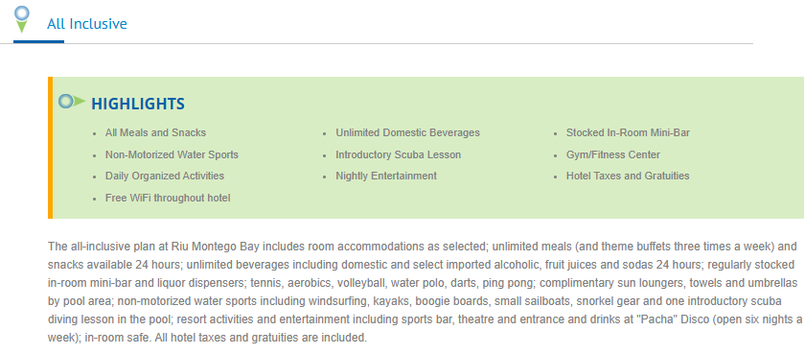
Task: Click the blue underline beneath the All Inclusive tab
Action: pyautogui.click(x=38, y=41)
